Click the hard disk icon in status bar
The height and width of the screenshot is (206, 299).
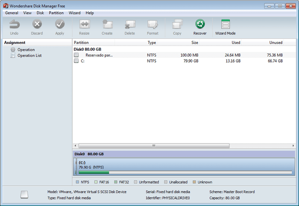tap(24, 195)
